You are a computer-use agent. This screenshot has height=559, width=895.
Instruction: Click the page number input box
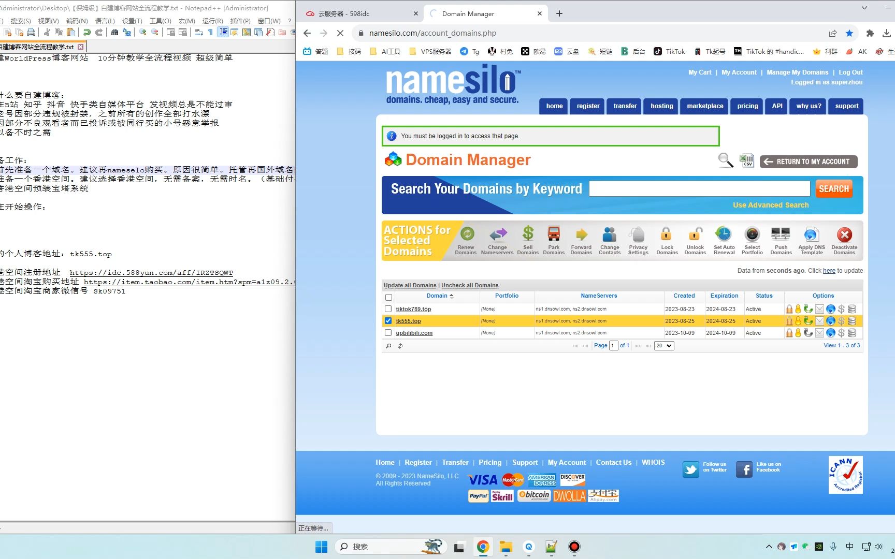[613, 346]
